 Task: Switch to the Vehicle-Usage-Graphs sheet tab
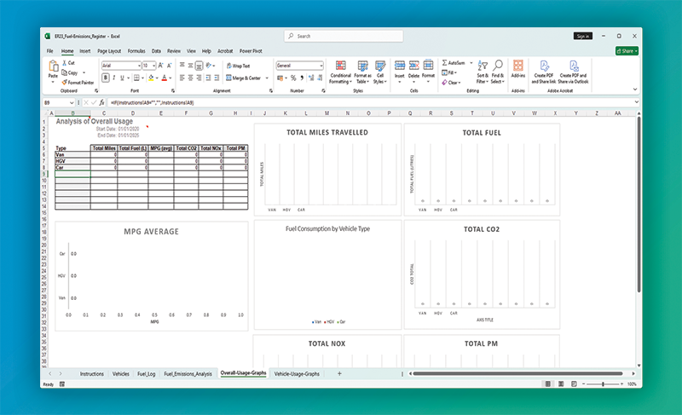[x=297, y=373]
